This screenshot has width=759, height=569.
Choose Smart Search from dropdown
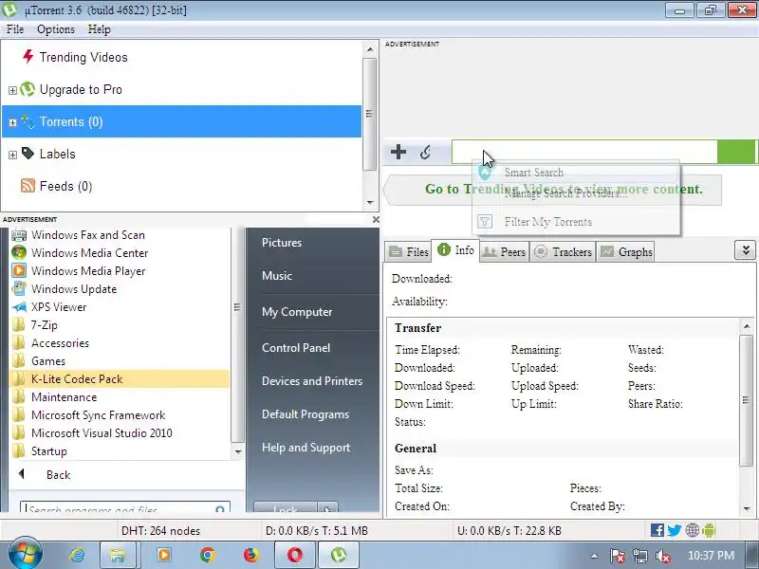click(x=576, y=173)
